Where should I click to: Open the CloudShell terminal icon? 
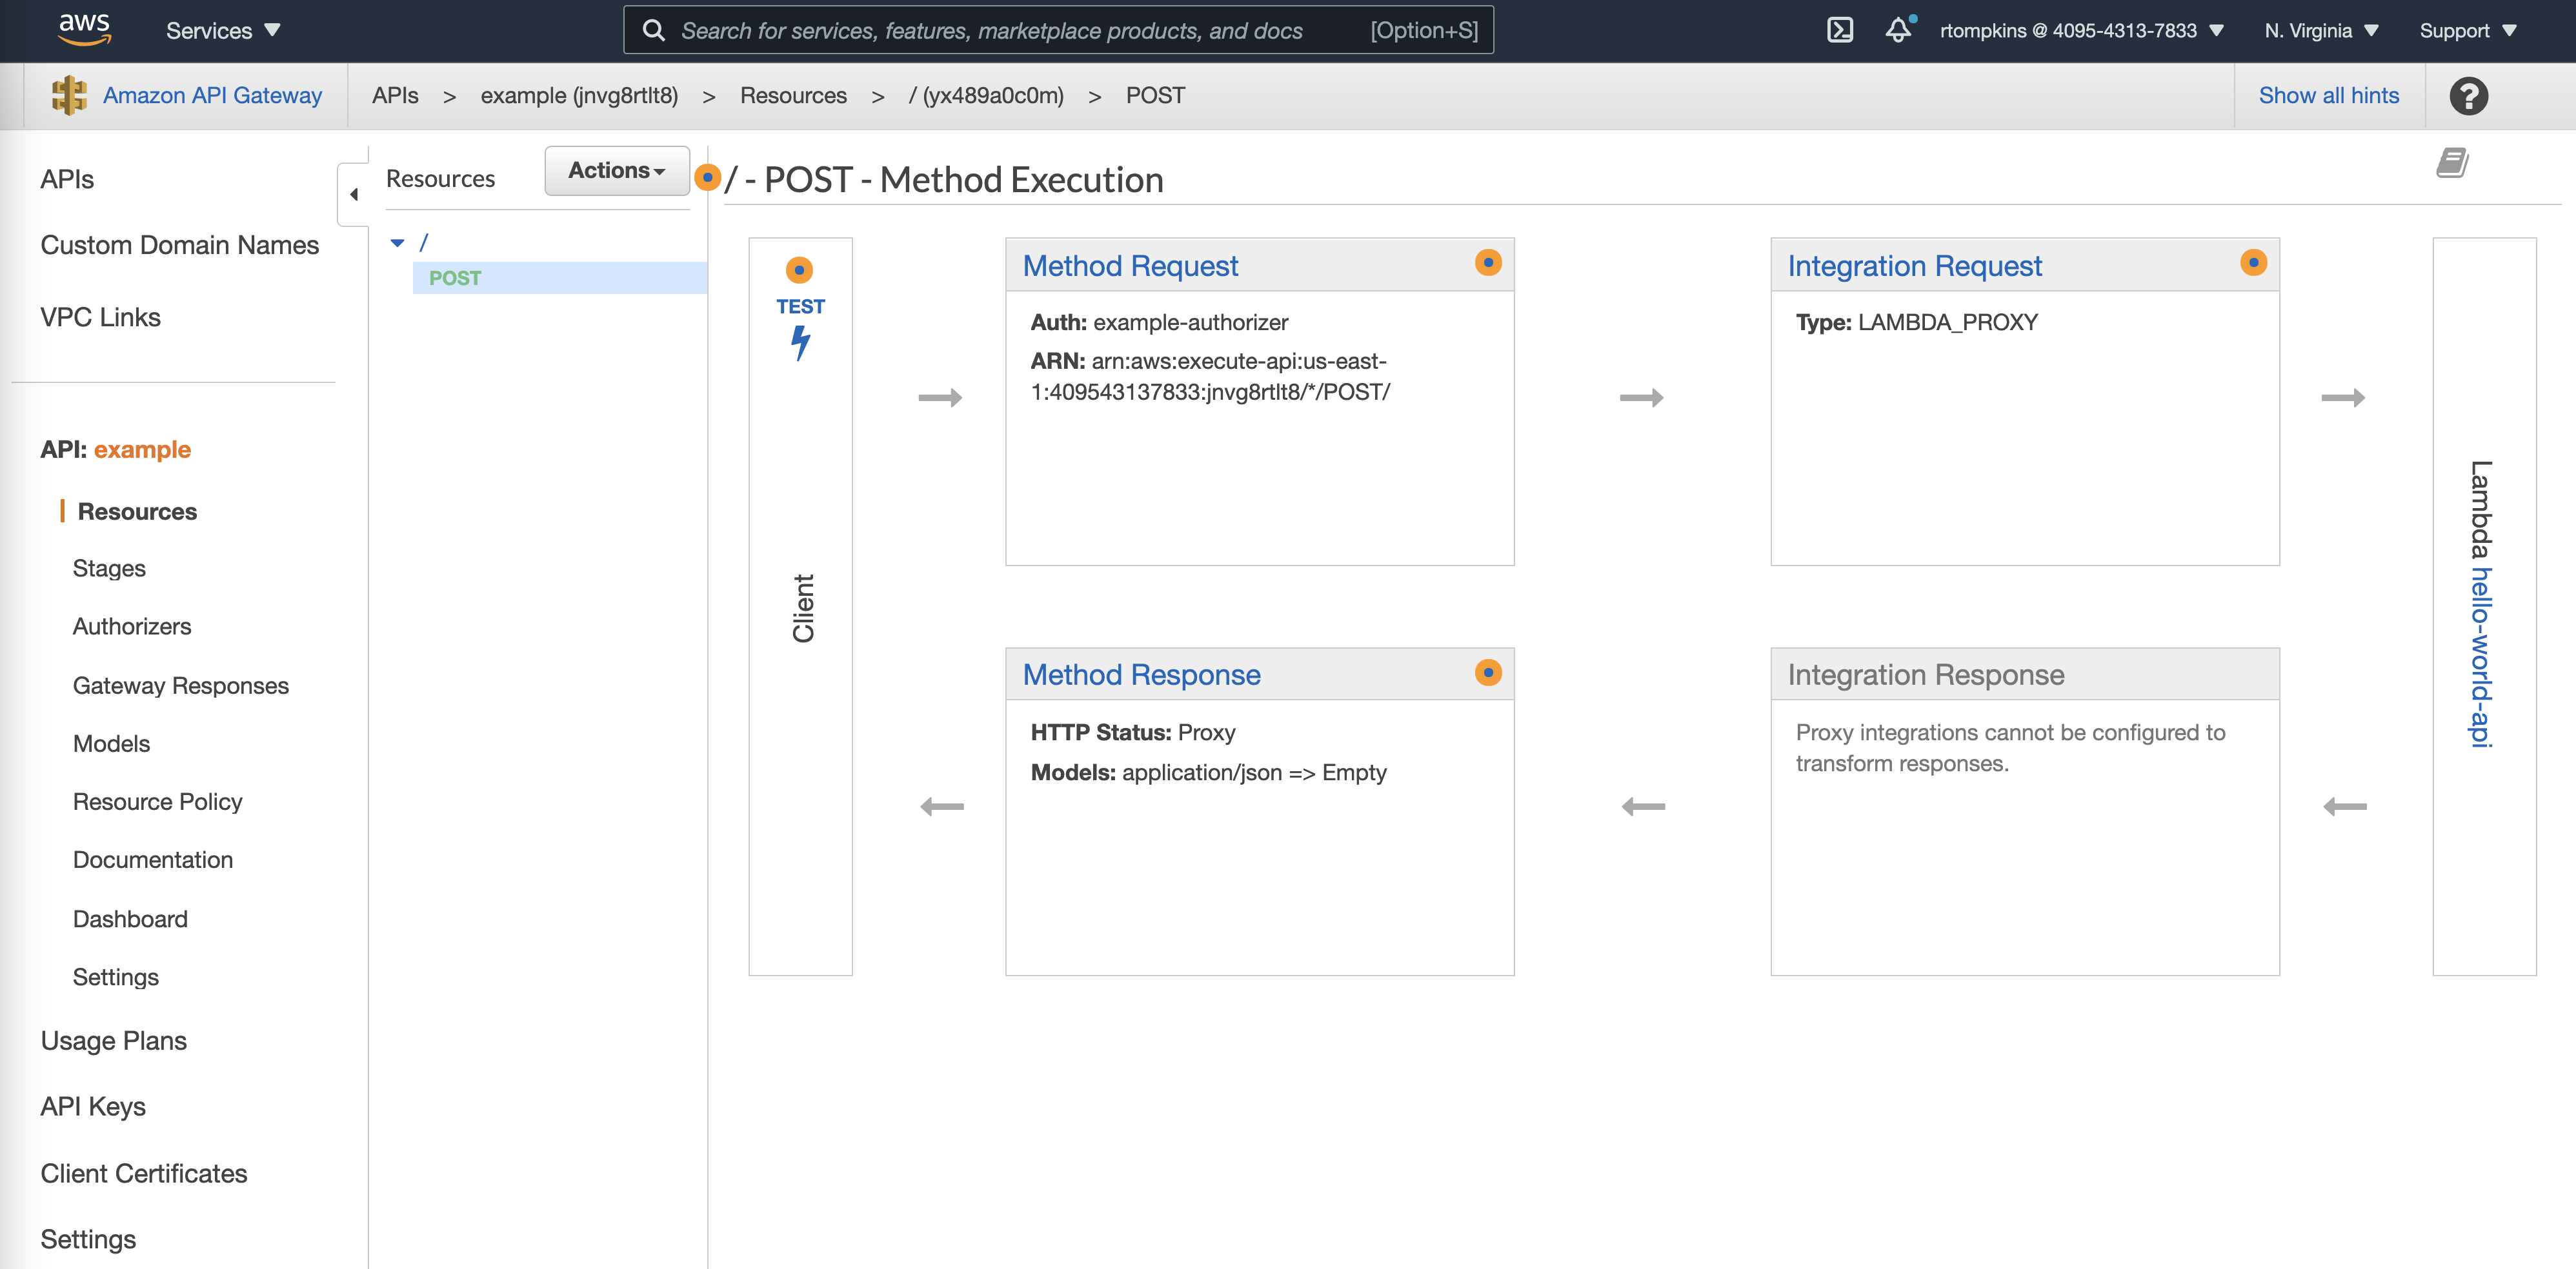[1839, 30]
